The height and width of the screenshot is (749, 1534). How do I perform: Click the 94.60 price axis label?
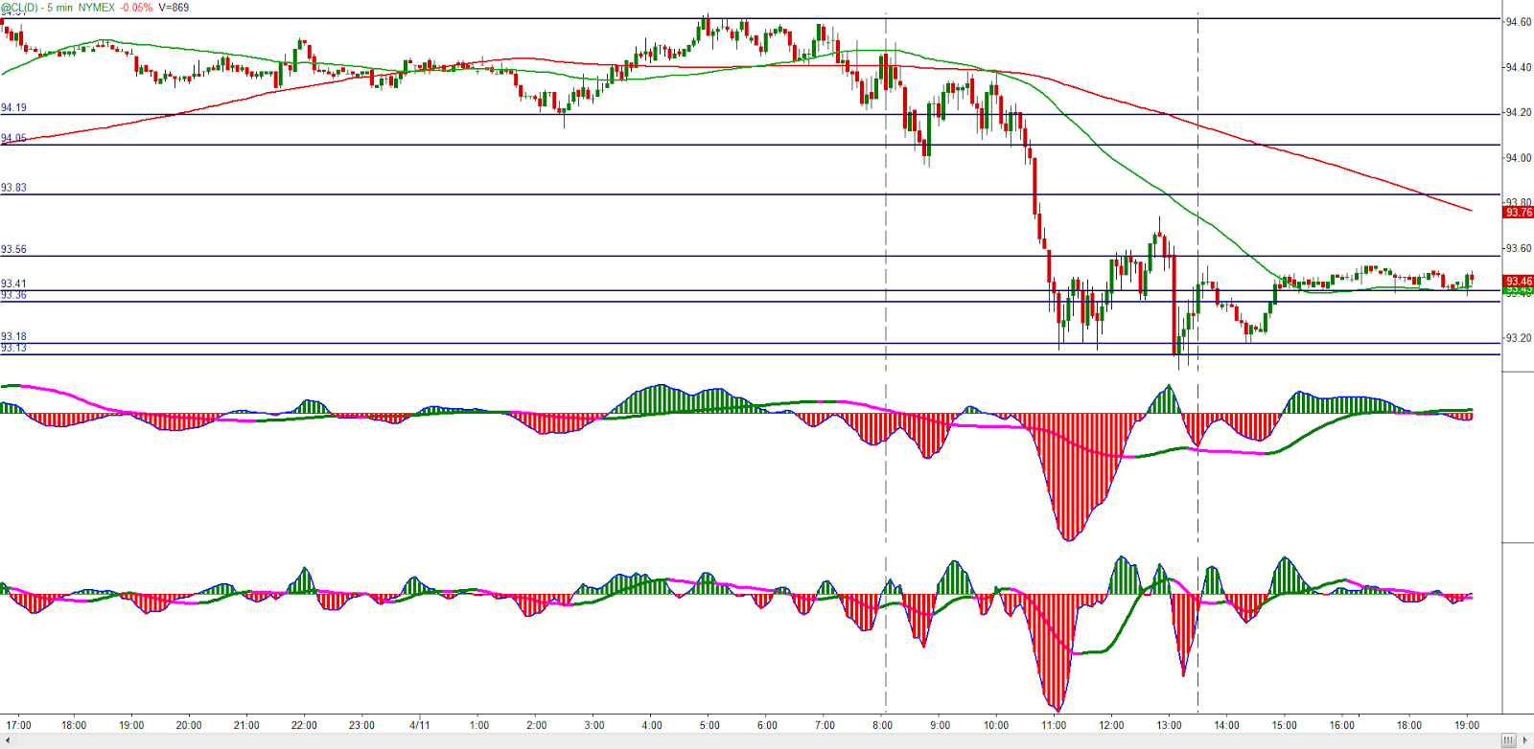click(x=1519, y=22)
